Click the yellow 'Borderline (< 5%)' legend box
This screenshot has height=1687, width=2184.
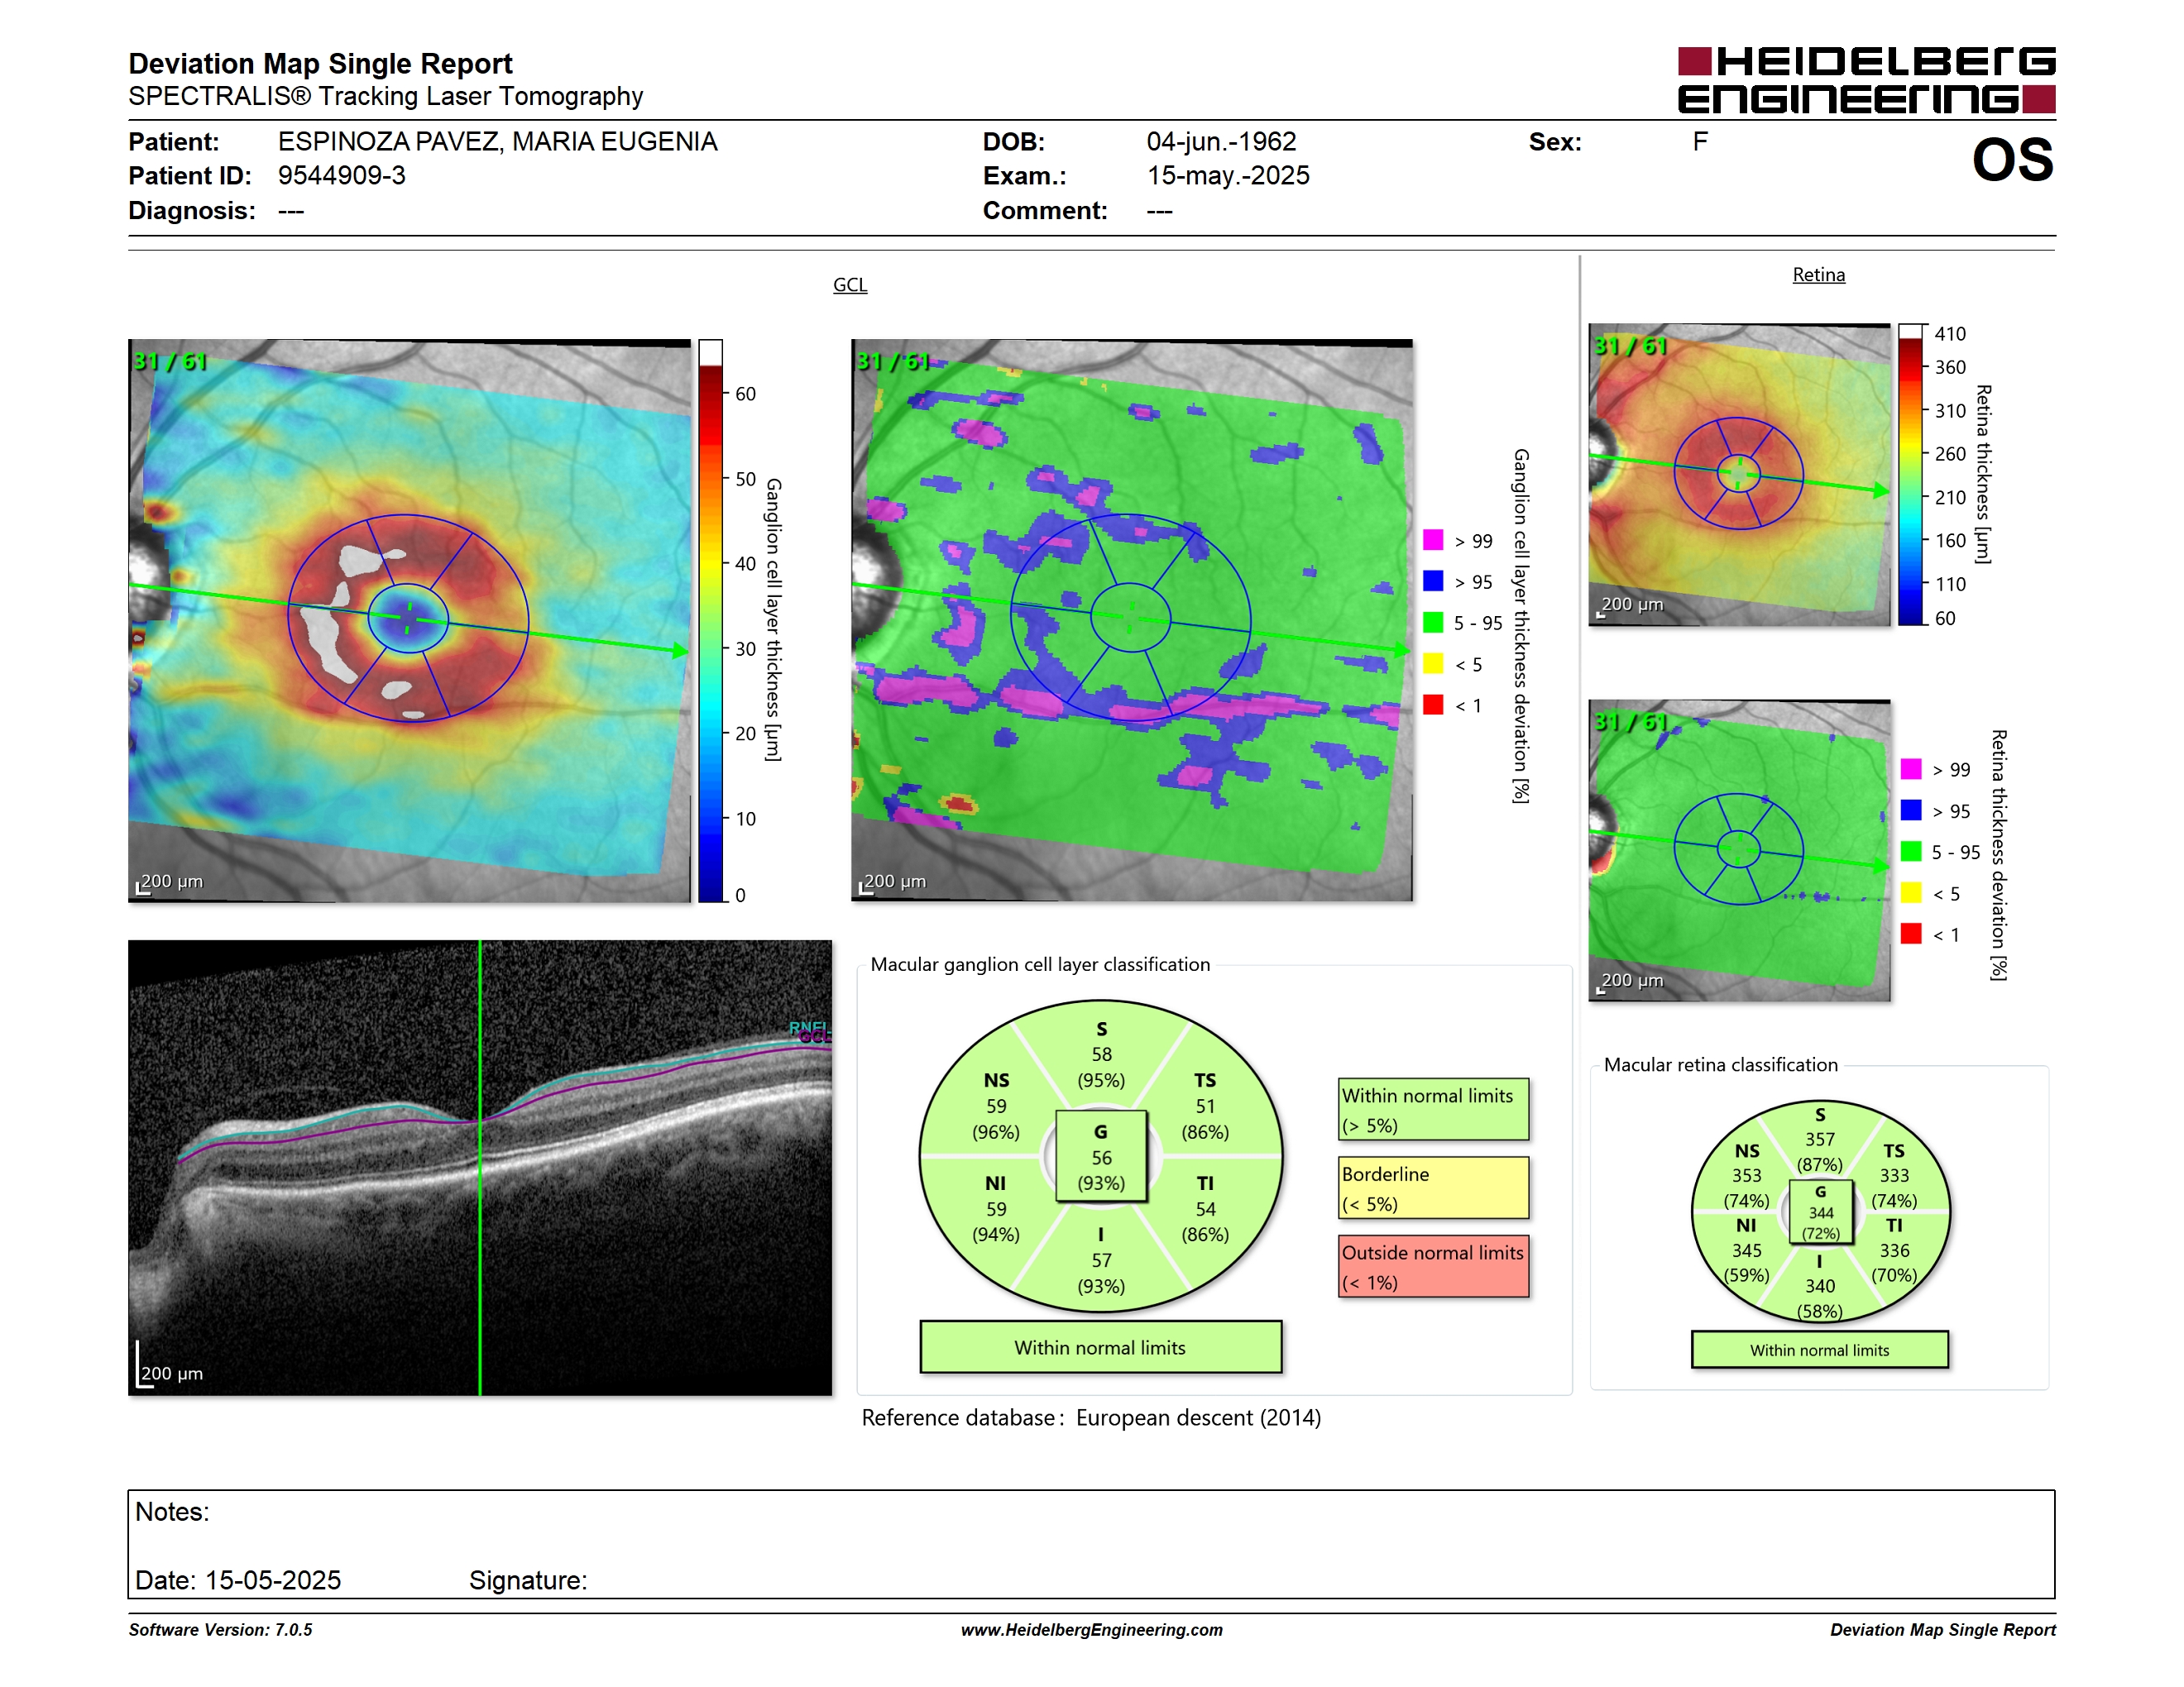pyautogui.click(x=1434, y=1188)
